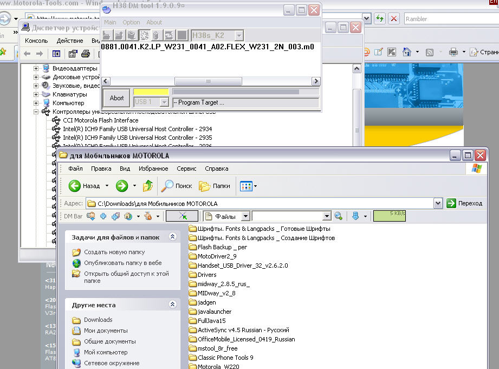Viewport: 499px width, 369px height.
Task: Open Properties icon in Device Manager toolbar
Action: coord(73,54)
